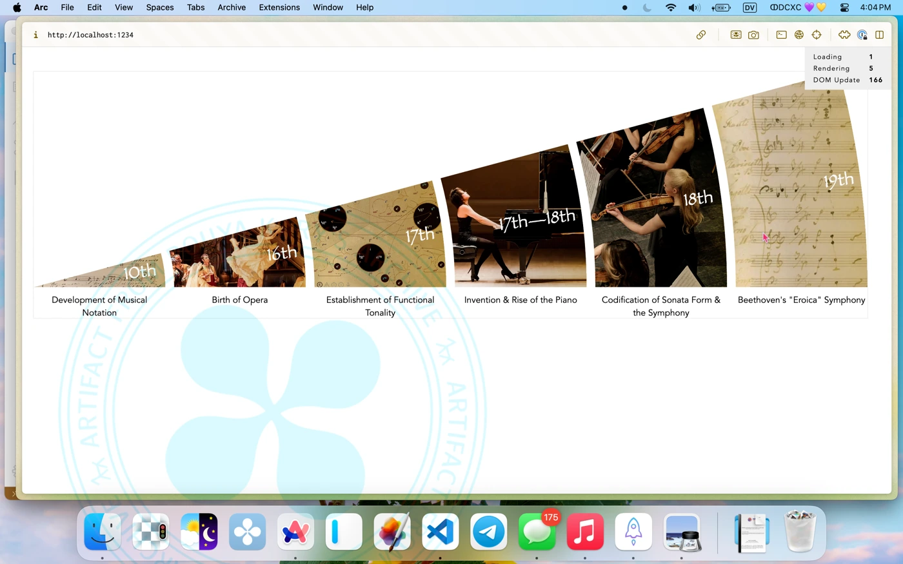The height and width of the screenshot is (564, 903).
Task: Click the DV icon in menu bar
Action: pos(749,8)
